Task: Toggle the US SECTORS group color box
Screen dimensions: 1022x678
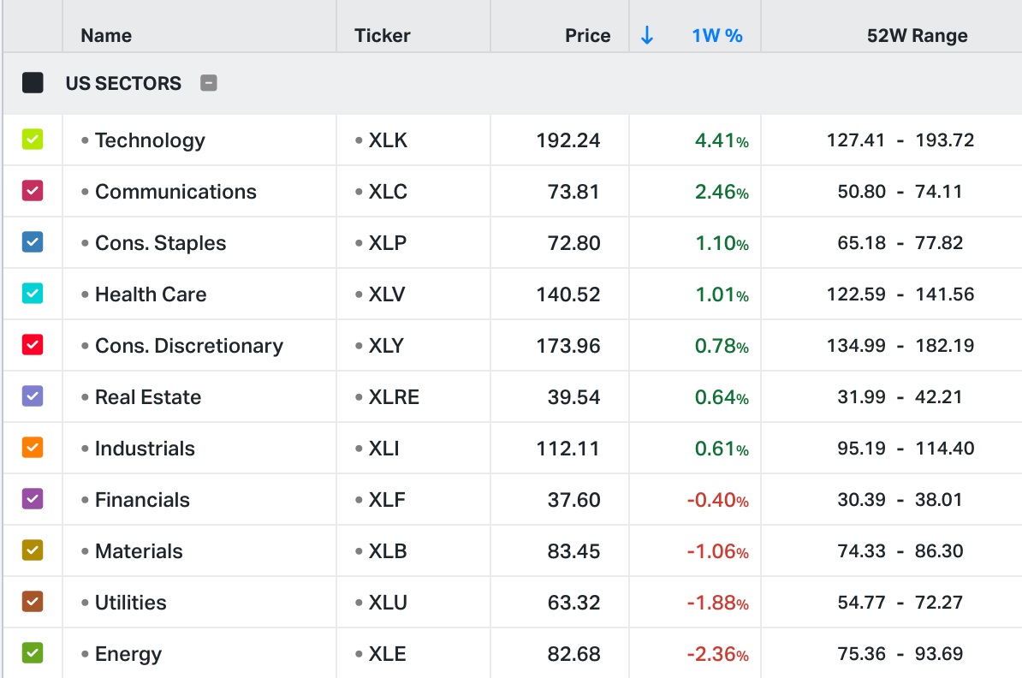Action: [33, 83]
